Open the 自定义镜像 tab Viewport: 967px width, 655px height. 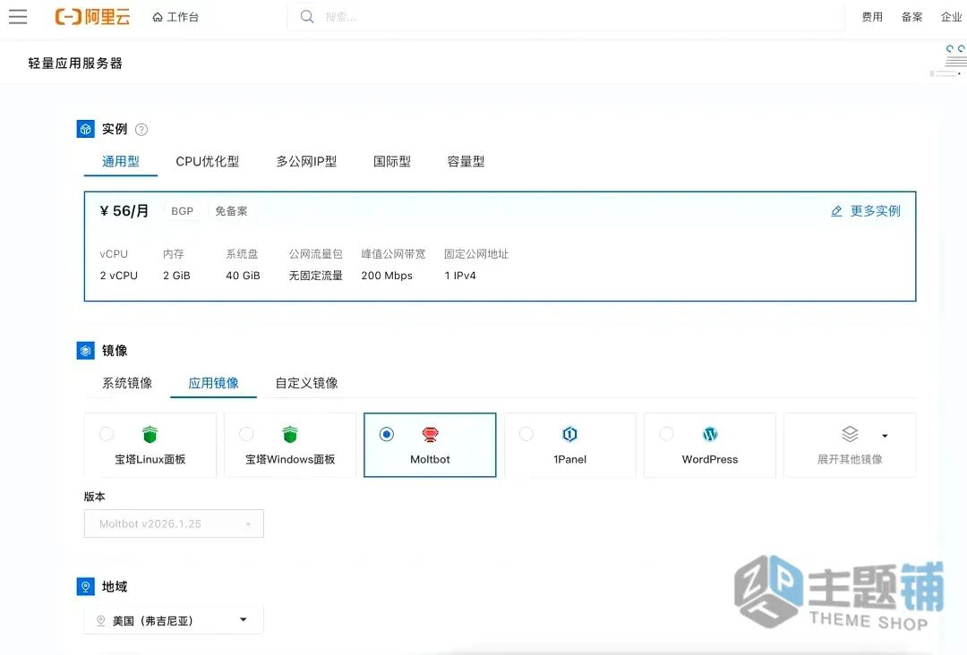306,383
